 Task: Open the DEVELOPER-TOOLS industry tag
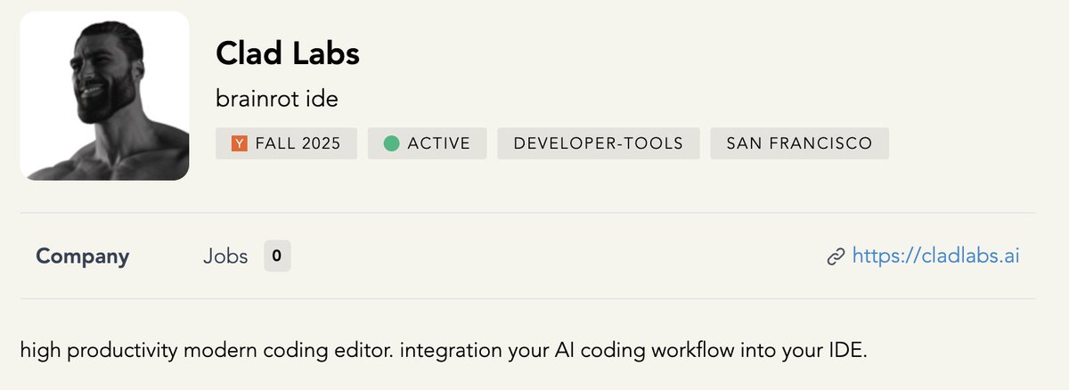pos(599,143)
